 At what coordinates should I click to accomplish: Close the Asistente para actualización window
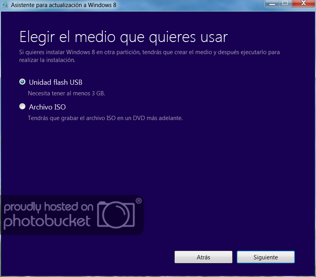pyautogui.click(x=303, y=3)
